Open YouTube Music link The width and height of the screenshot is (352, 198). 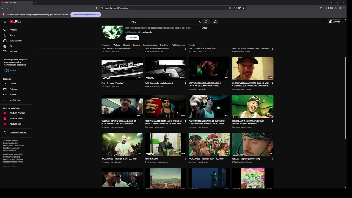coord(16,119)
